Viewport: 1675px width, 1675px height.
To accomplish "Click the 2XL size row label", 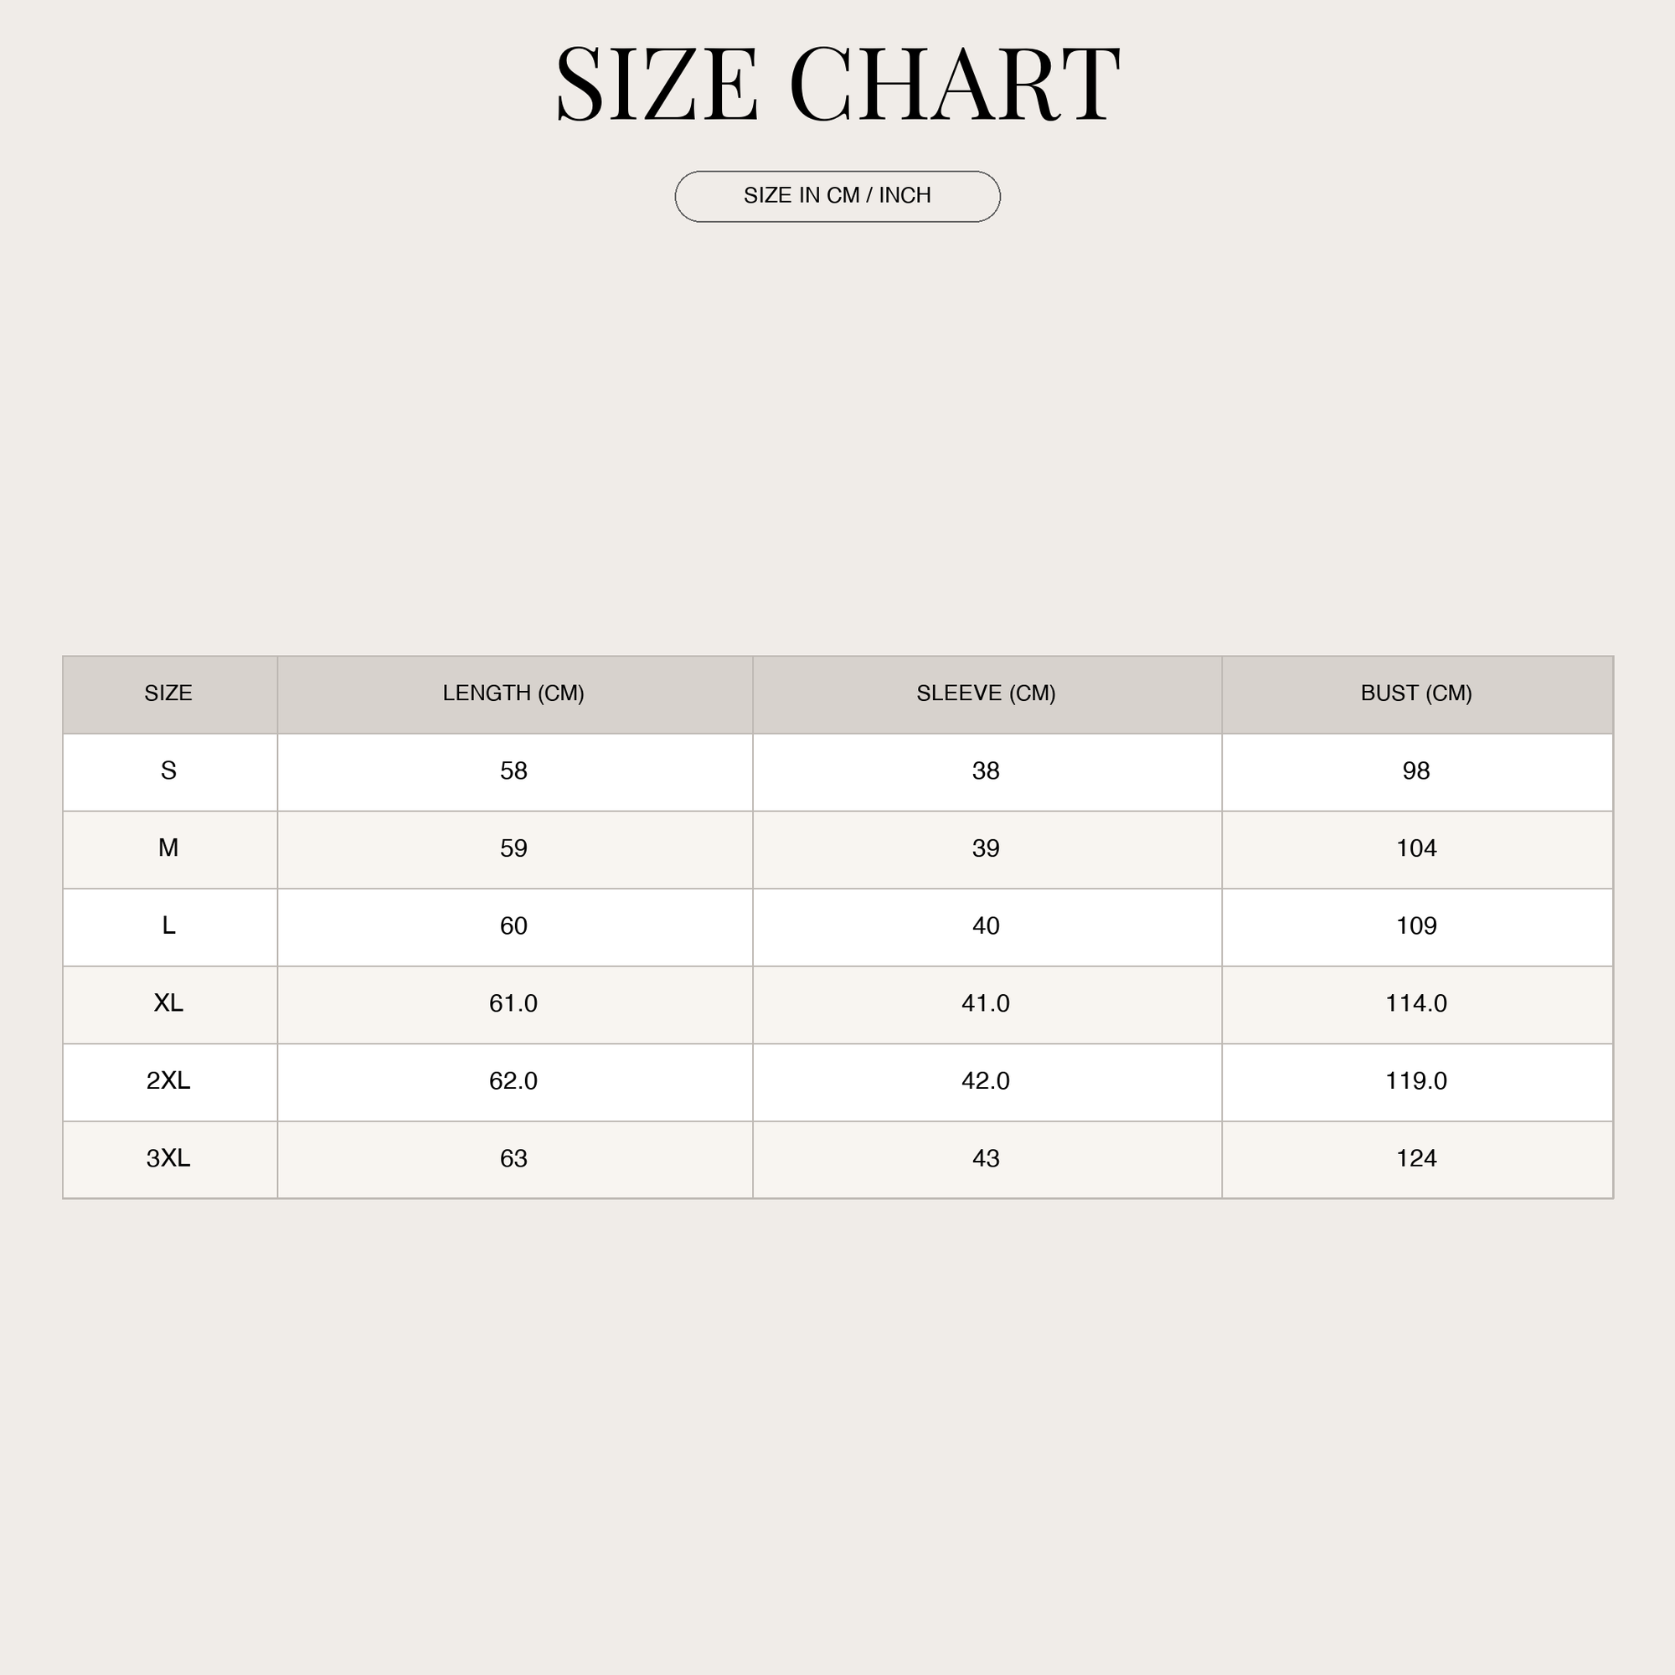I will (170, 1082).
